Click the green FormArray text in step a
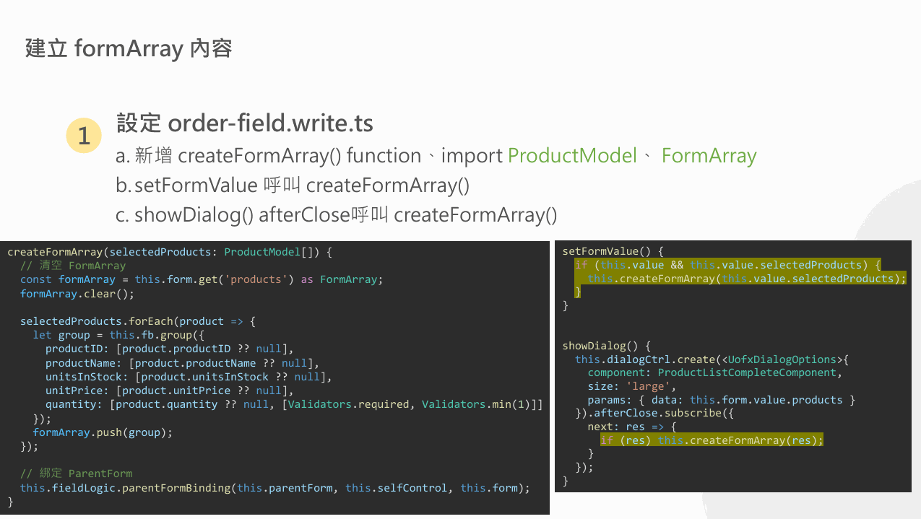This screenshot has height=519, width=921. tap(709, 156)
